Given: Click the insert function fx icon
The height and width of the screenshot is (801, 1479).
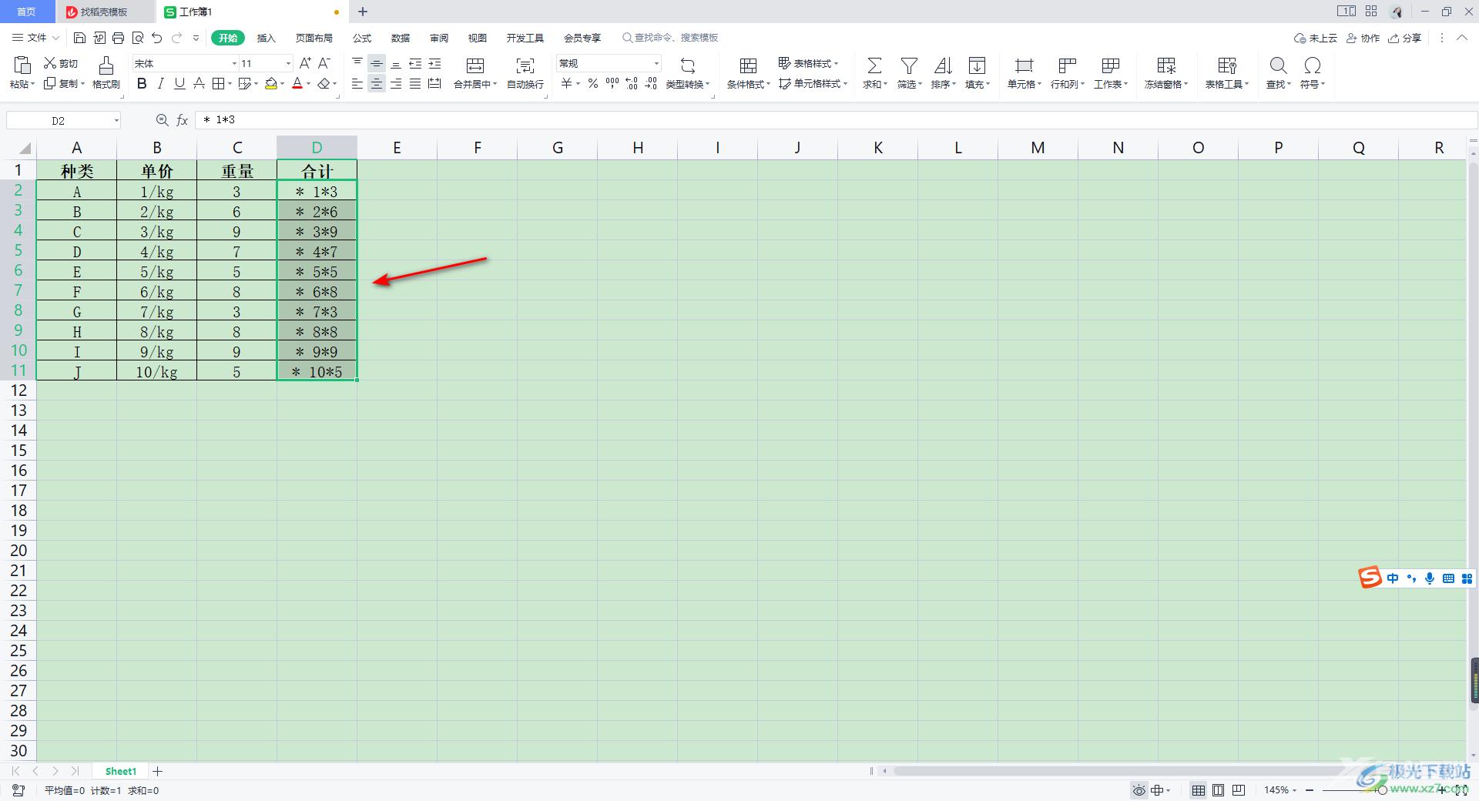Looking at the screenshot, I should coord(183,120).
